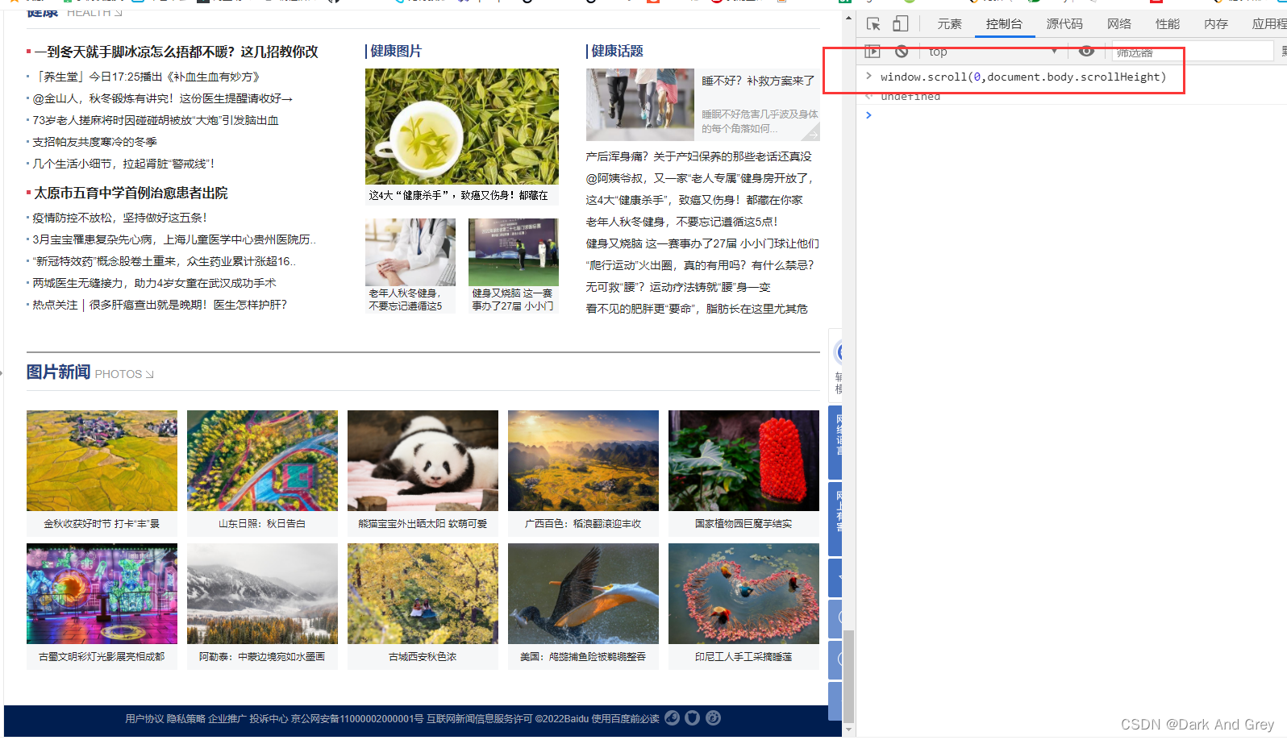
Task: Click the window.scroll command console entry
Action: [x=1023, y=77]
